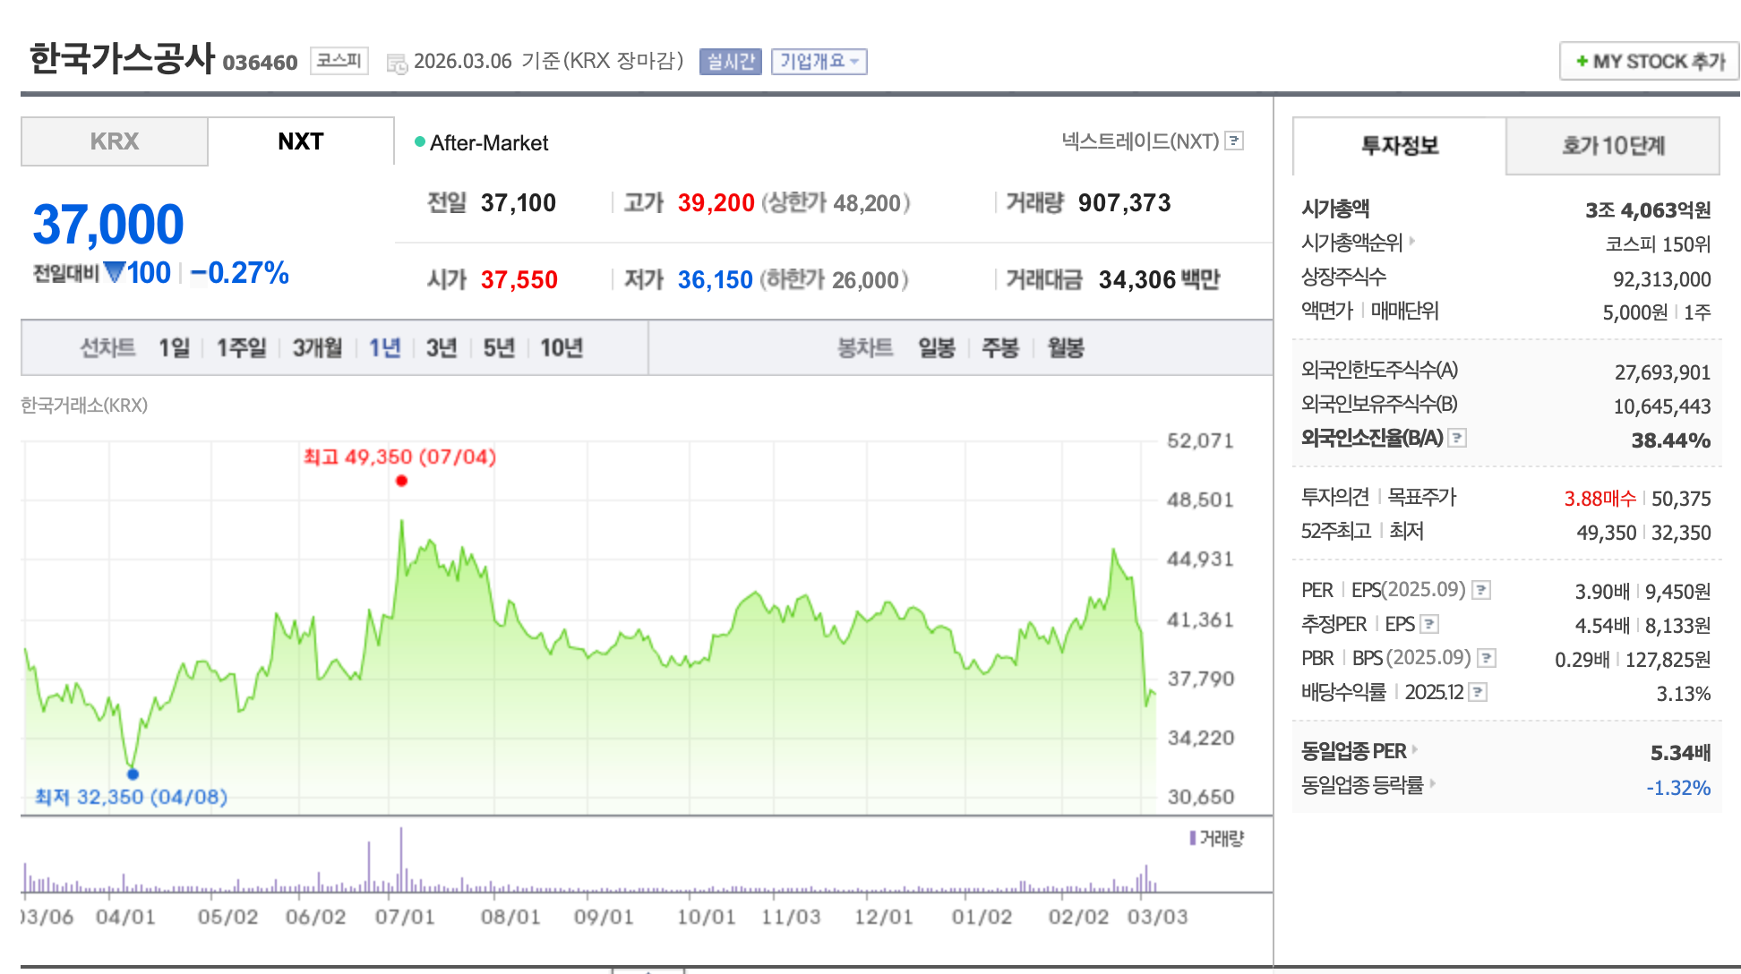Click help icon next to 외국인소진율(B/A)
The height and width of the screenshot is (974, 1741).
point(1457,438)
